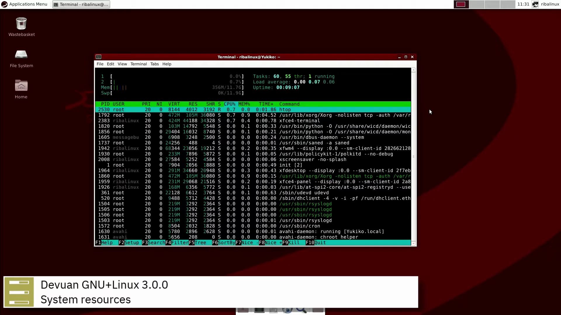Select the htop process row PID 2530
This screenshot has width=561, height=315.
[253, 110]
